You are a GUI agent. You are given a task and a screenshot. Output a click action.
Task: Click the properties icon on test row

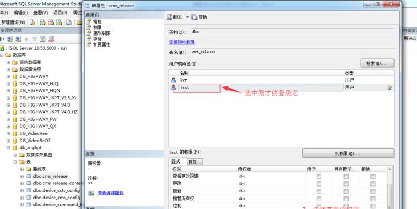(390, 87)
